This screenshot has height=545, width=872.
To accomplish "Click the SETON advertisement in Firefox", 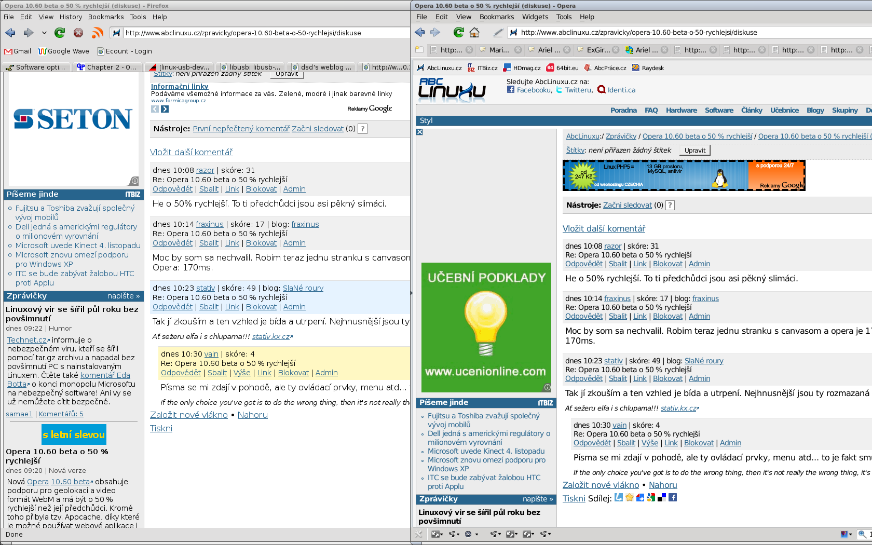I will point(74,129).
